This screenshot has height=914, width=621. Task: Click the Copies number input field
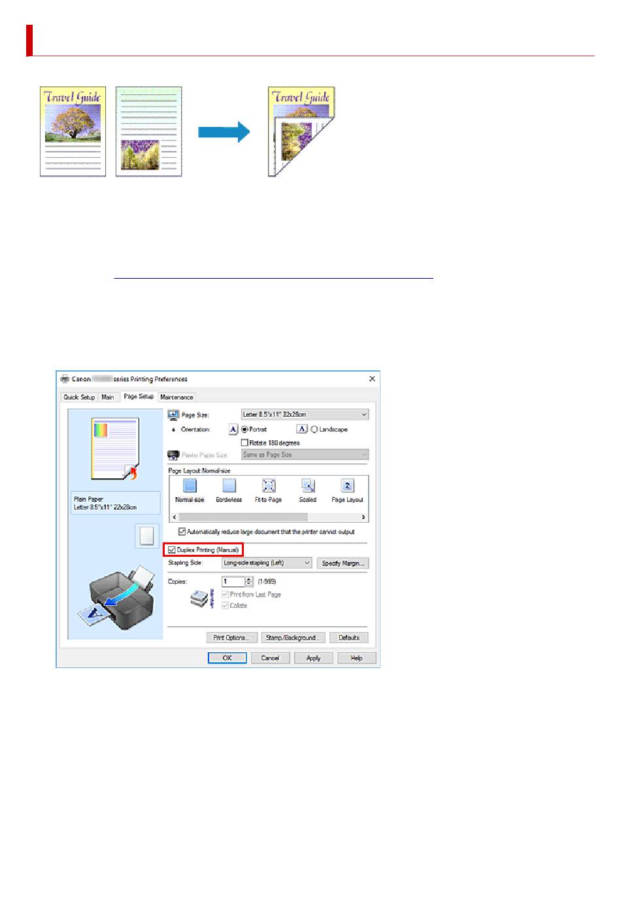[x=233, y=582]
